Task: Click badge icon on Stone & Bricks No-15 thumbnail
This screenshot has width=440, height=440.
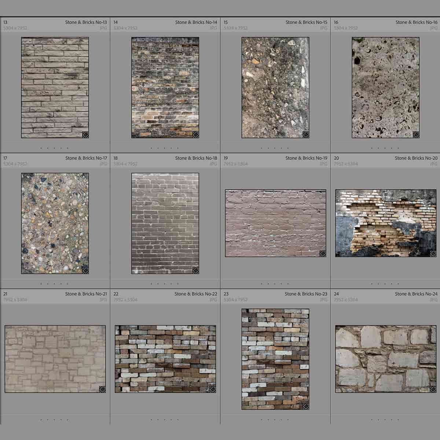Action: tap(305, 135)
